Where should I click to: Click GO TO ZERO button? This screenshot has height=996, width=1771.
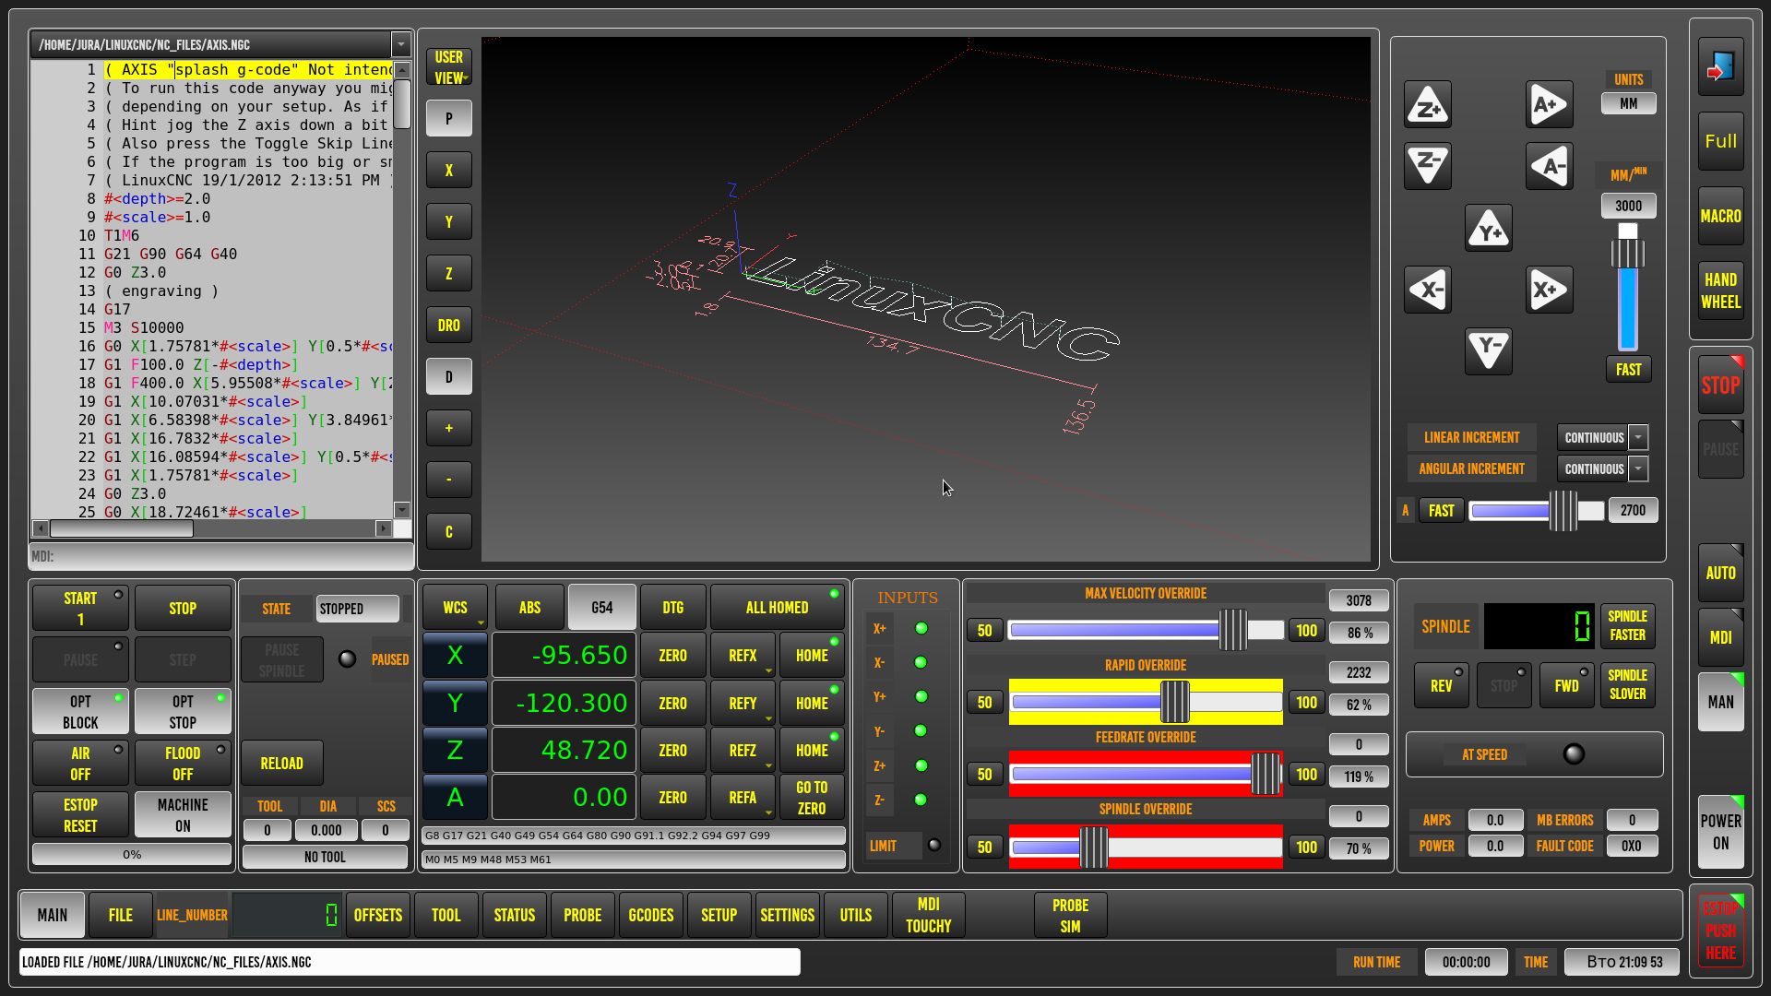tap(812, 797)
